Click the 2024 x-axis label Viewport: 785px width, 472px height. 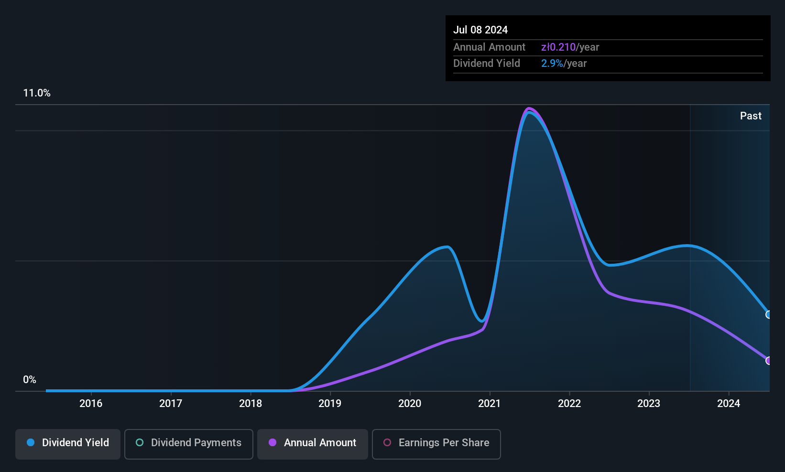pos(729,403)
